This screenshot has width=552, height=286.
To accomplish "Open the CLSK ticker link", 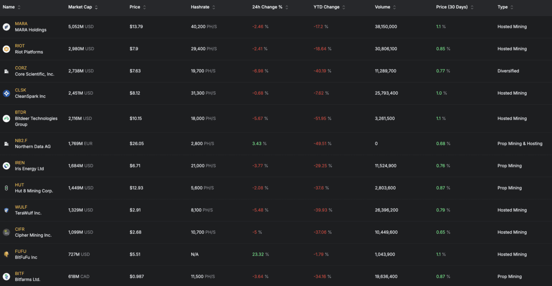I will click(21, 90).
